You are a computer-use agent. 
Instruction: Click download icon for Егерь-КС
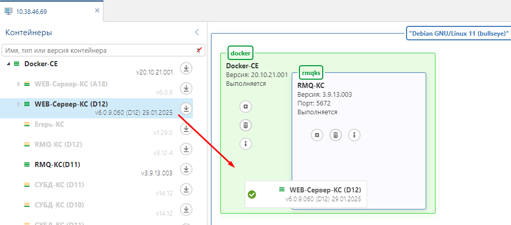click(186, 129)
